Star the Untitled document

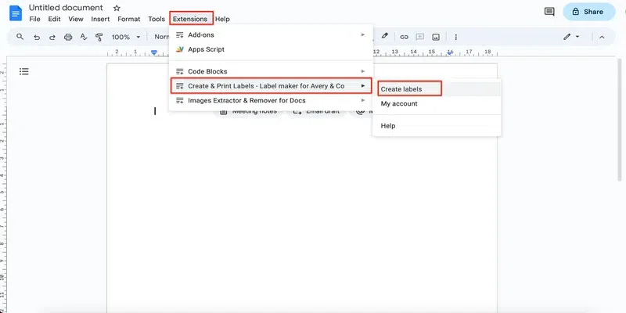coord(117,8)
